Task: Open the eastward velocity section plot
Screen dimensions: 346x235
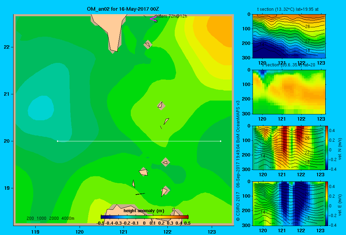Action: (x=289, y=204)
